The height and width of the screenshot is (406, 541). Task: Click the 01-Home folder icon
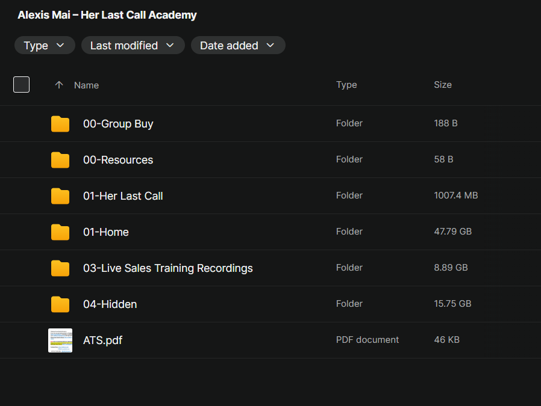(60, 232)
